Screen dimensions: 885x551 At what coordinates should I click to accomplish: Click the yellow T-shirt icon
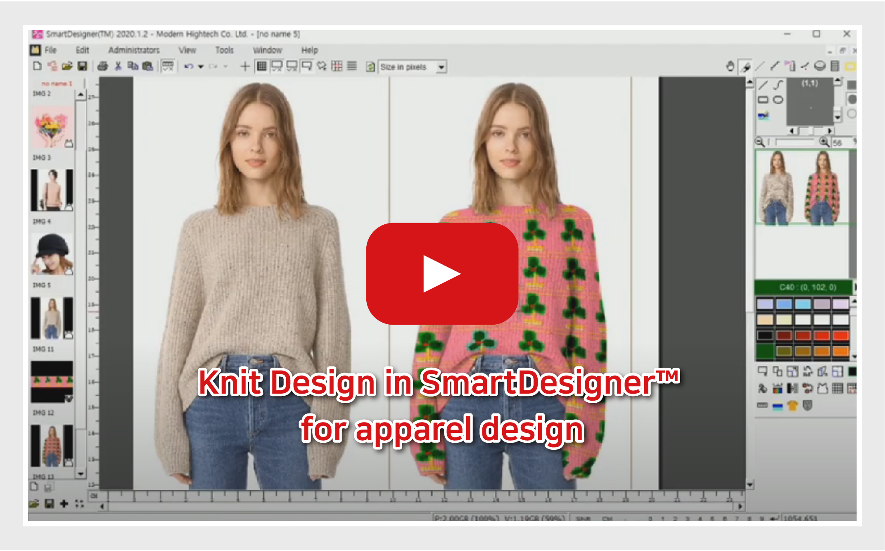[792, 406]
